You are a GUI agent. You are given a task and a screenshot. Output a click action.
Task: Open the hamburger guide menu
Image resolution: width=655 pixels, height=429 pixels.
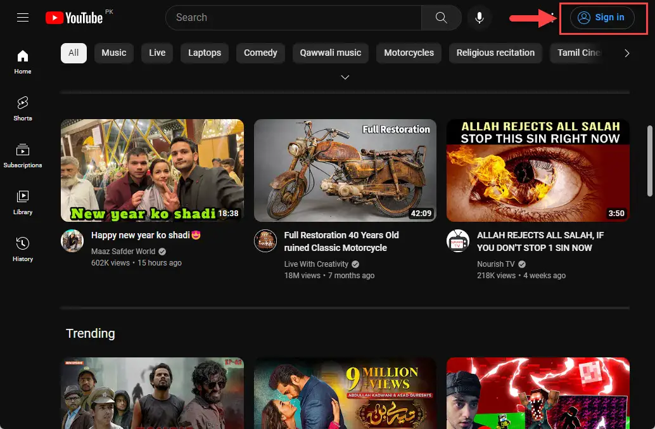point(23,18)
